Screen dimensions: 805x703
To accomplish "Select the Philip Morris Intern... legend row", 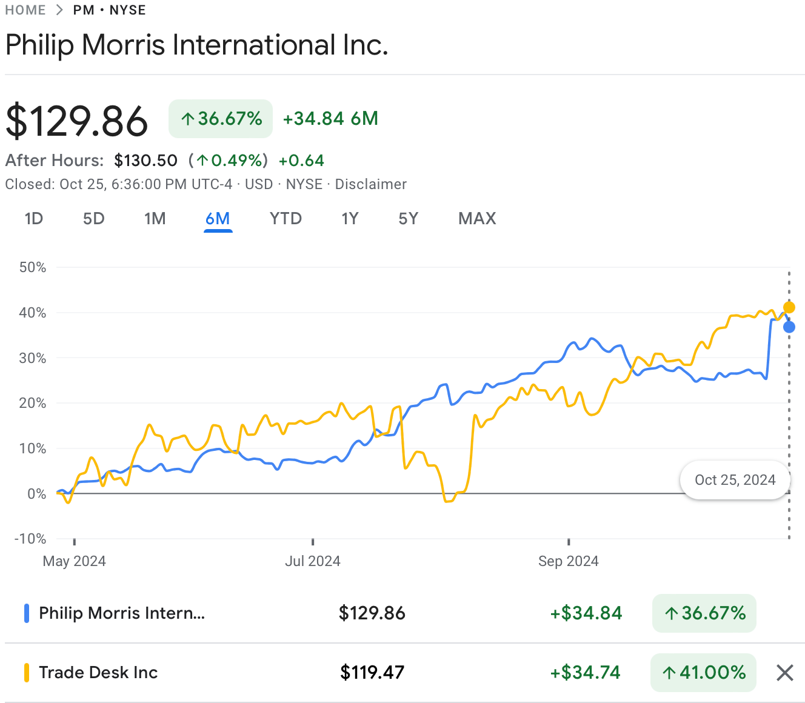I will (402, 613).
